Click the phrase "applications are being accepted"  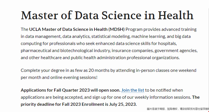[x=52, y=97]
